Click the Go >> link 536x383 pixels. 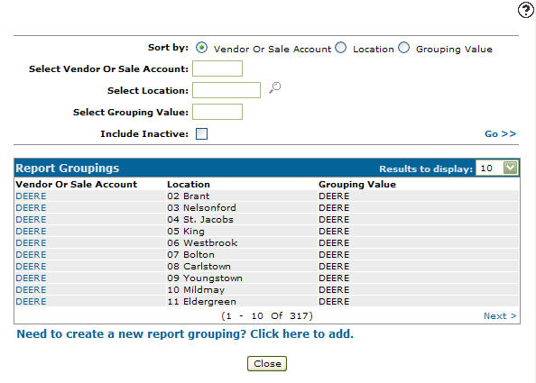[x=500, y=133]
